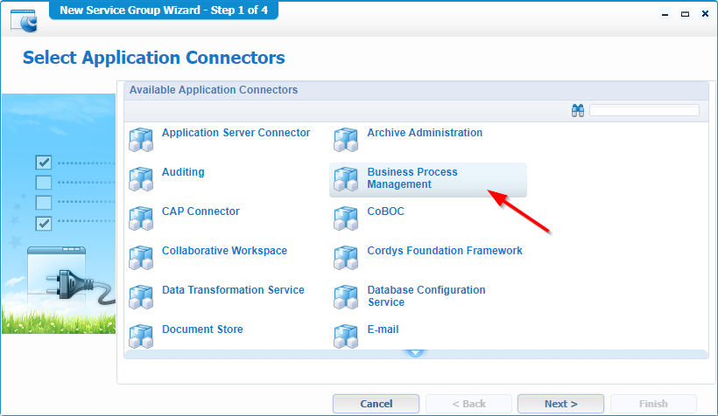Choose Cordys Foundation Framework label
The width and height of the screenshot is (718, 416).
tap(445, 251)
